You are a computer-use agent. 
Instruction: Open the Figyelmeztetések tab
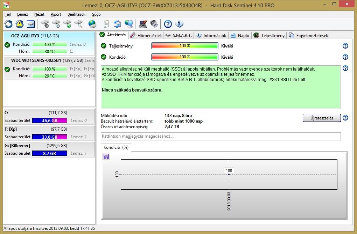pyautogui.click(x=308, y=35)
